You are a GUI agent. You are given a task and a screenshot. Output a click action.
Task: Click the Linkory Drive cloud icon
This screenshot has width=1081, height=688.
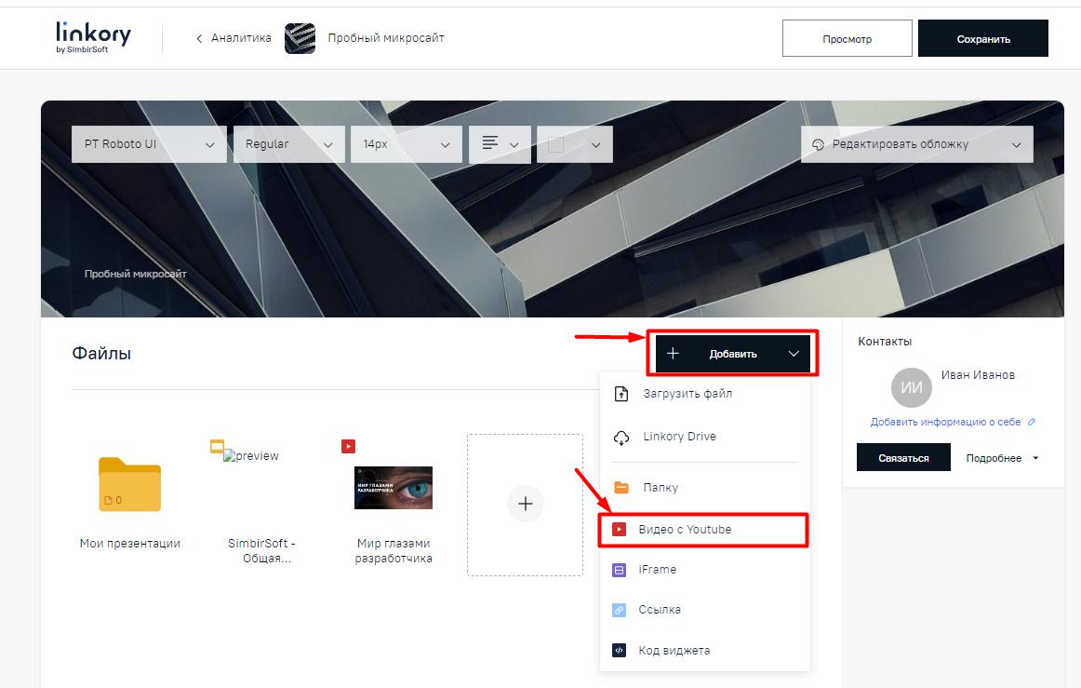[621, 437]
